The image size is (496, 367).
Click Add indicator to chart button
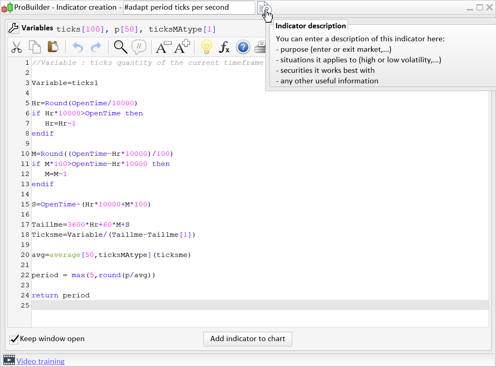pos(248,339)
